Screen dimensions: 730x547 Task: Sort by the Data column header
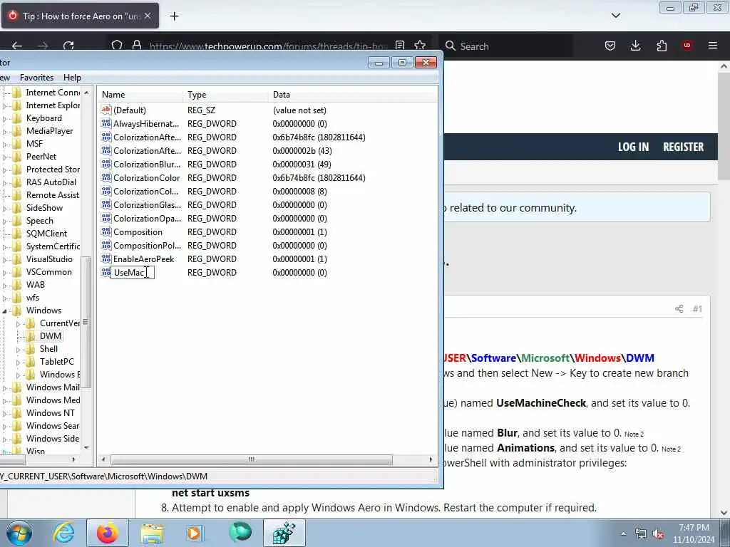[x=353, y=95]
